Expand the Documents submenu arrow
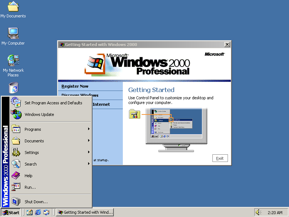The width and height of the screenshot is (289, 217). point(89,141)
